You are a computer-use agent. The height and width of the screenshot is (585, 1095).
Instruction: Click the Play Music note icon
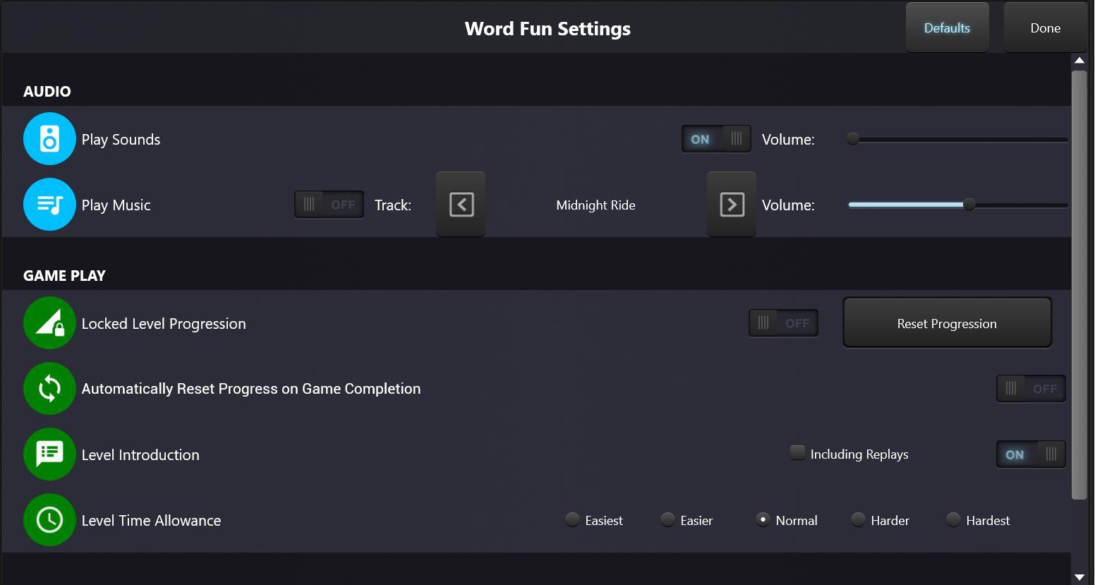click(49, 205)
